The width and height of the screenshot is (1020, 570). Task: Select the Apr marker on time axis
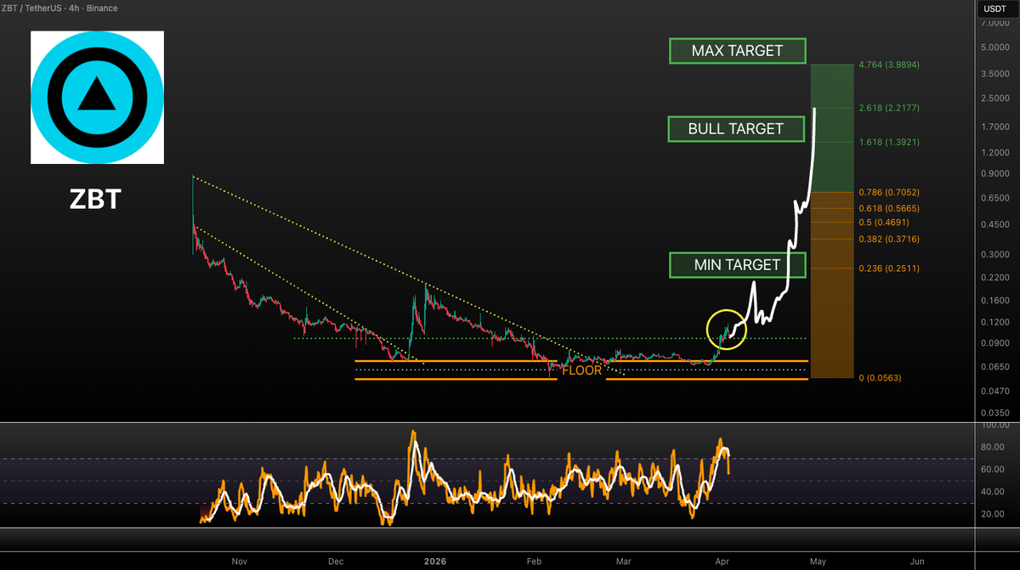(721, 562)
